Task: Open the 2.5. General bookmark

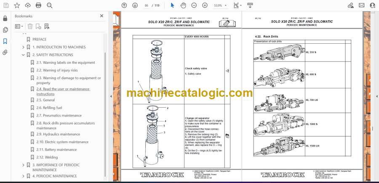Action: pos(45,100)
